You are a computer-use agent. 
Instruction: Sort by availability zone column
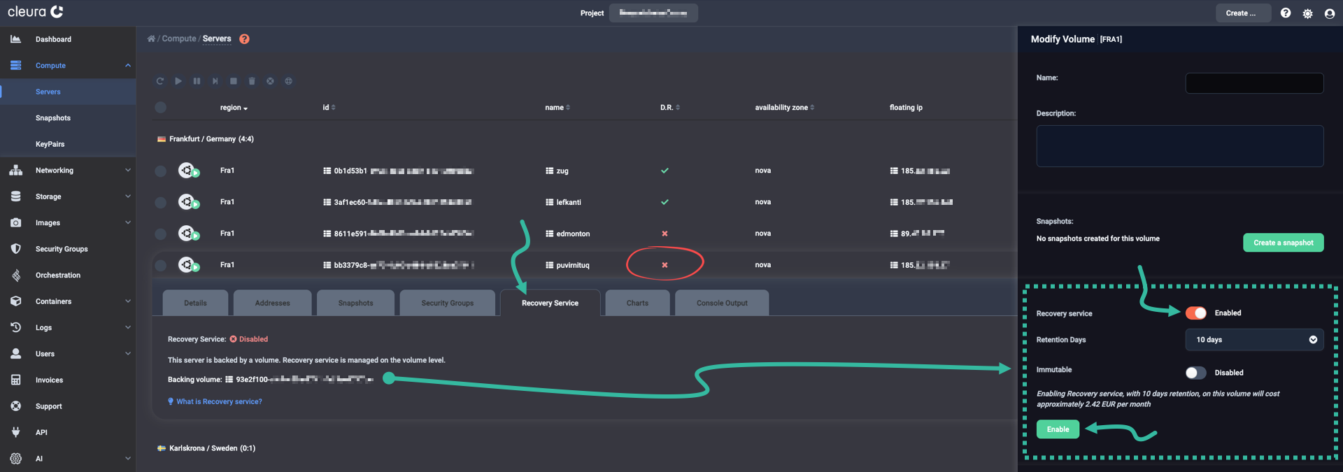coord(785,108)
